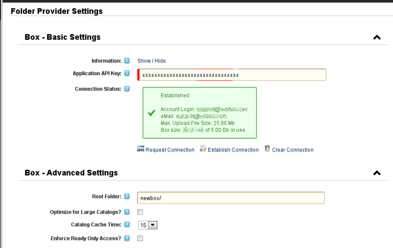Viewport: 393px width, 248px height.
Task: Click 'Max. Upload File Size: 25.00 Mb' text
Action: coord(197,123)
